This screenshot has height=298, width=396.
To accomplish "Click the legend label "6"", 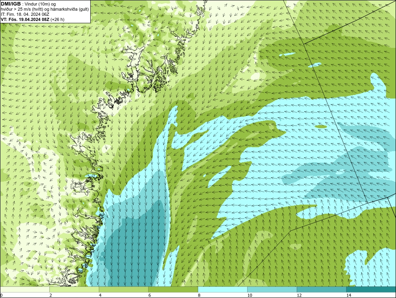I will 150,295.
